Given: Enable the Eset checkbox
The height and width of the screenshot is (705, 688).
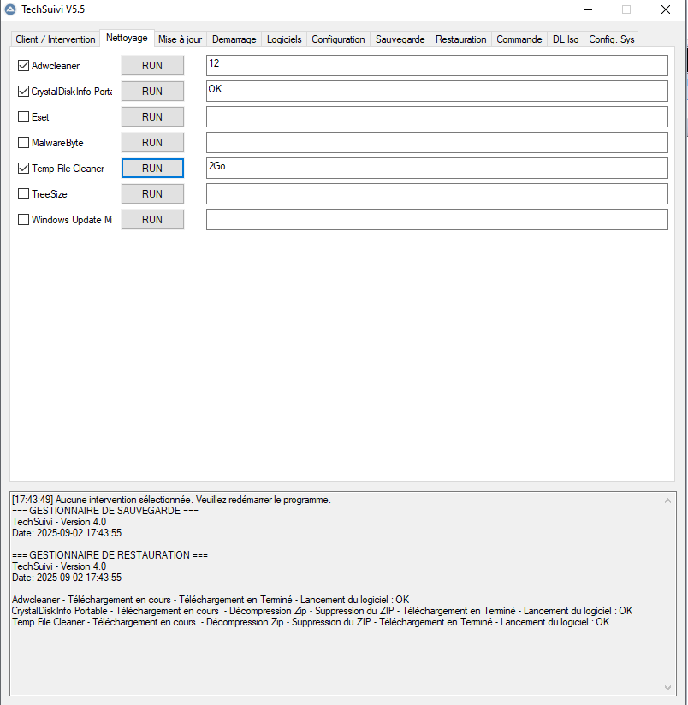Looking at the screenshot, I should coord(21,116).
